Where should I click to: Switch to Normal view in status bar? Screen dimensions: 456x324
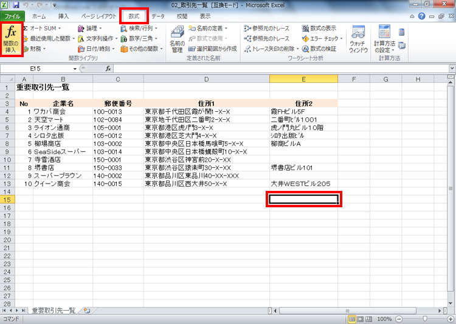(352, 319)
